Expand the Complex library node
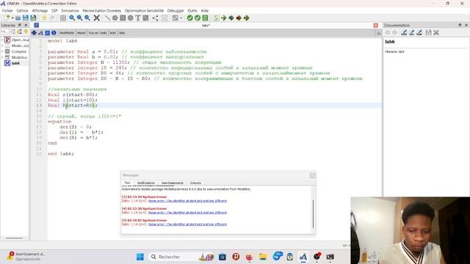The width and height of the screenshot is (470, 264). [2, 51]
